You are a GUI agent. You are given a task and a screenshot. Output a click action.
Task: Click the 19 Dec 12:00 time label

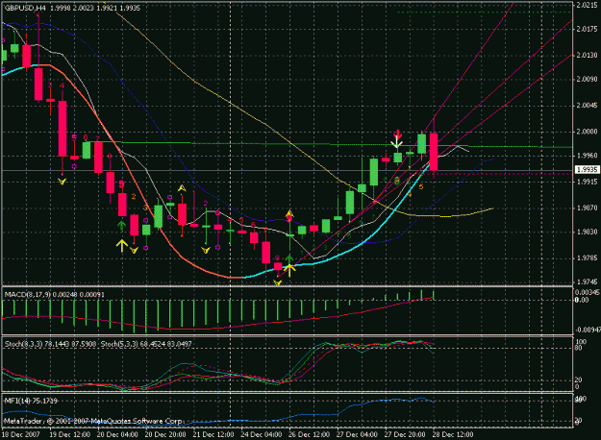(70, 434)
